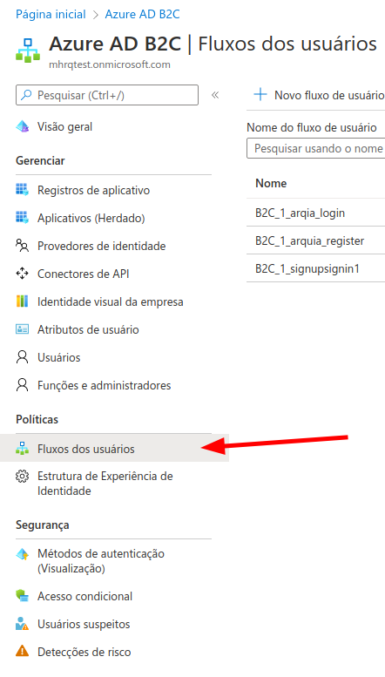Click the Detecções de risco warning icon
Viewport: 385px width, 677px height.
(22, 652)
